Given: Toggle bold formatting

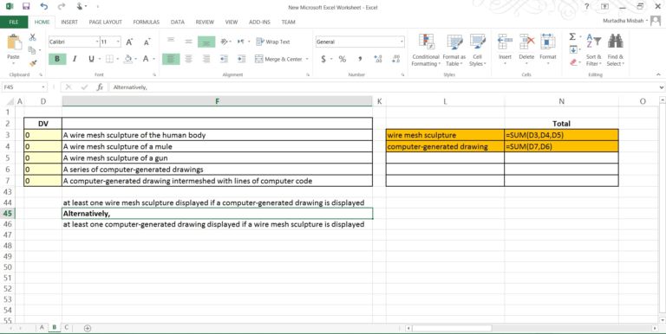Looking at the screenshot, I should 57,59.
